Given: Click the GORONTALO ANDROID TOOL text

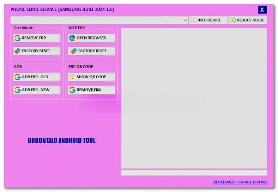Looking at the screenshot, I should (61, 140).
